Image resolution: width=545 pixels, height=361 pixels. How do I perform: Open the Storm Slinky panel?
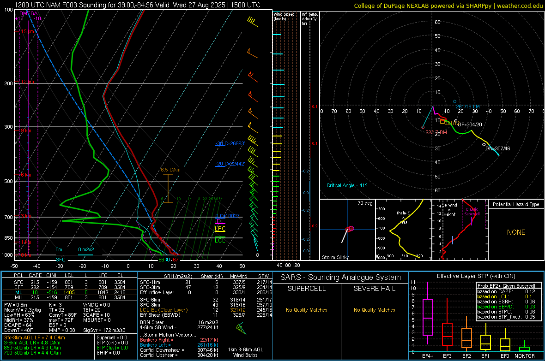347,230
